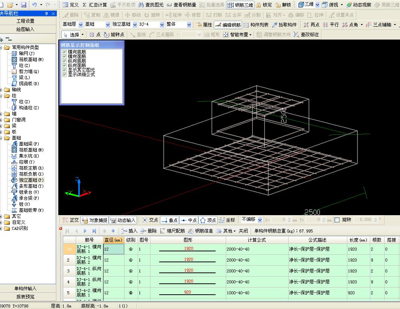The width and height of the screenshot is (400, 309).
Task: Open the DJ-4 component dropdown
Action: tap(162, 25)
